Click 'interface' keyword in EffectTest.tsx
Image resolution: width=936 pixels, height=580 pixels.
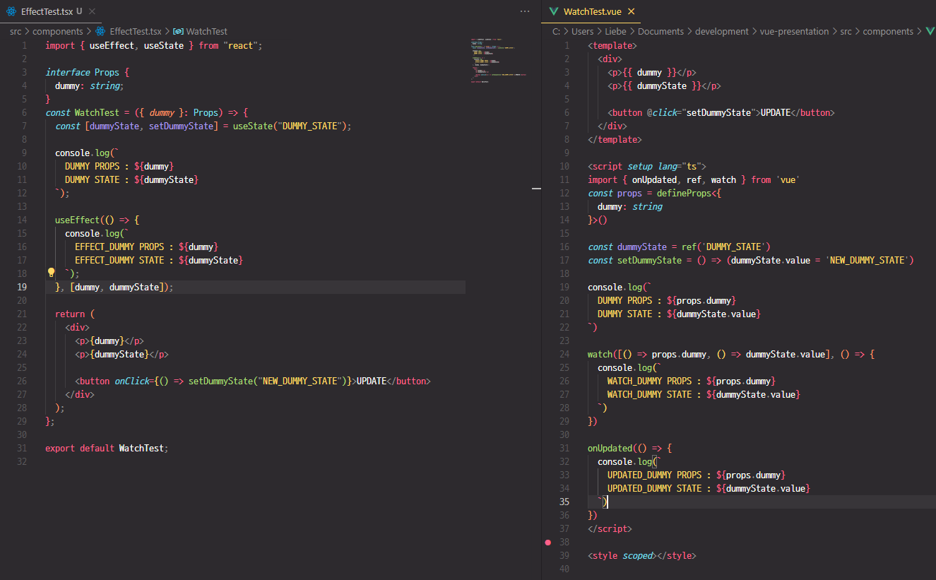coord(68,72)
